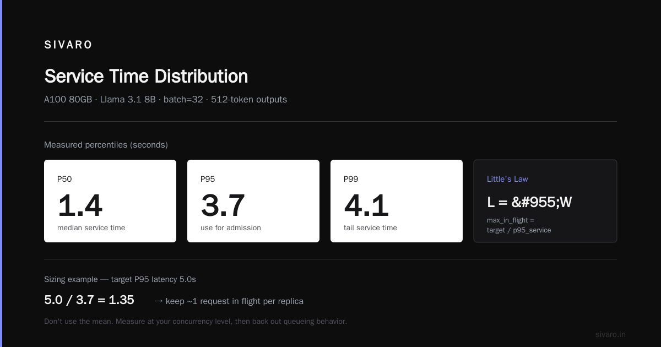Click the P95 label

208,179
